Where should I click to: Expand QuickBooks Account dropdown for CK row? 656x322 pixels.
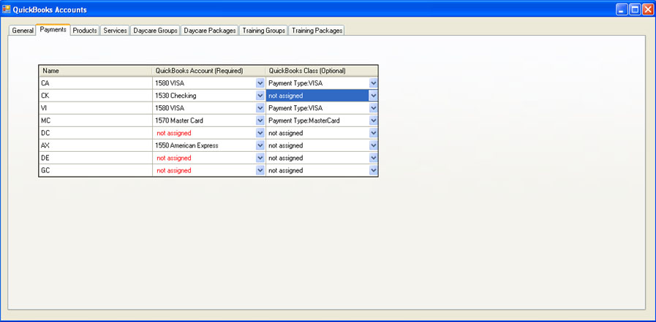[x=260, y=96]
